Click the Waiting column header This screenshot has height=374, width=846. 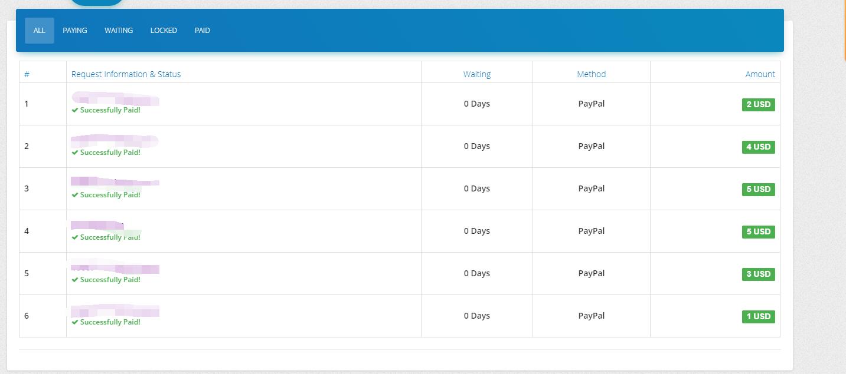(476, 74)
